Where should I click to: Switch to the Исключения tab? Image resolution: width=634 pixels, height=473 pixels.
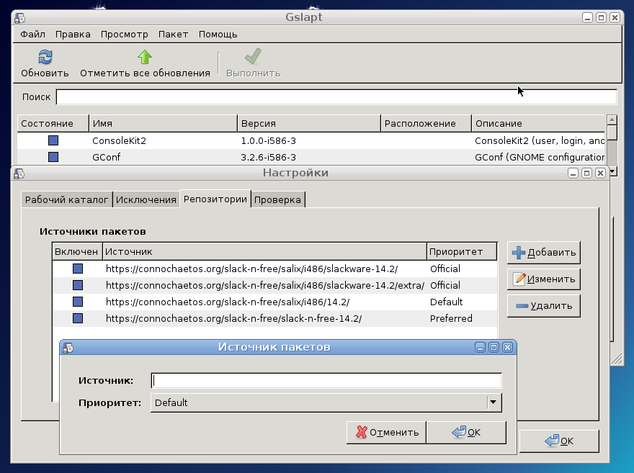point(146,199)
